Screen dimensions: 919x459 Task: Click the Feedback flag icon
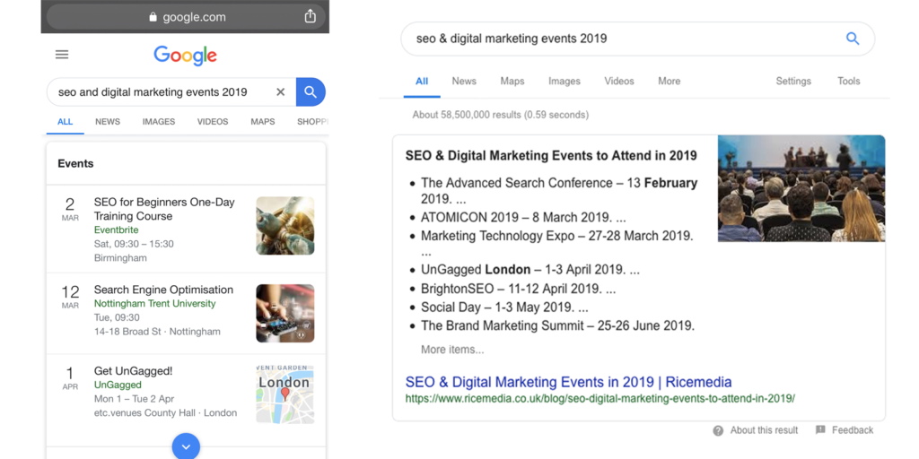[820, 429]
